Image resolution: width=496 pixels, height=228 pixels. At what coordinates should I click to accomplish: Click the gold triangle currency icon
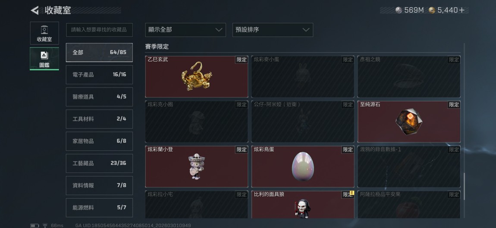point(432,10)
